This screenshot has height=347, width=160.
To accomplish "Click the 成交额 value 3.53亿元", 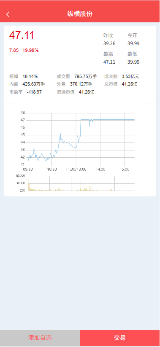I will click(130, 77).
